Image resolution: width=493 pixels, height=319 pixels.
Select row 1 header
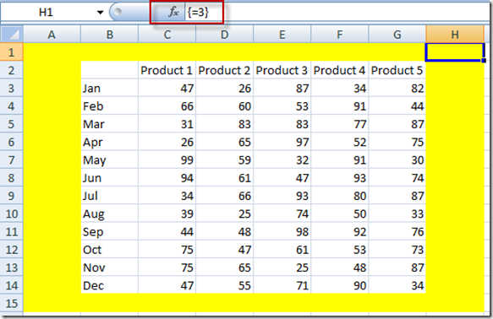[x=12, y=51]
